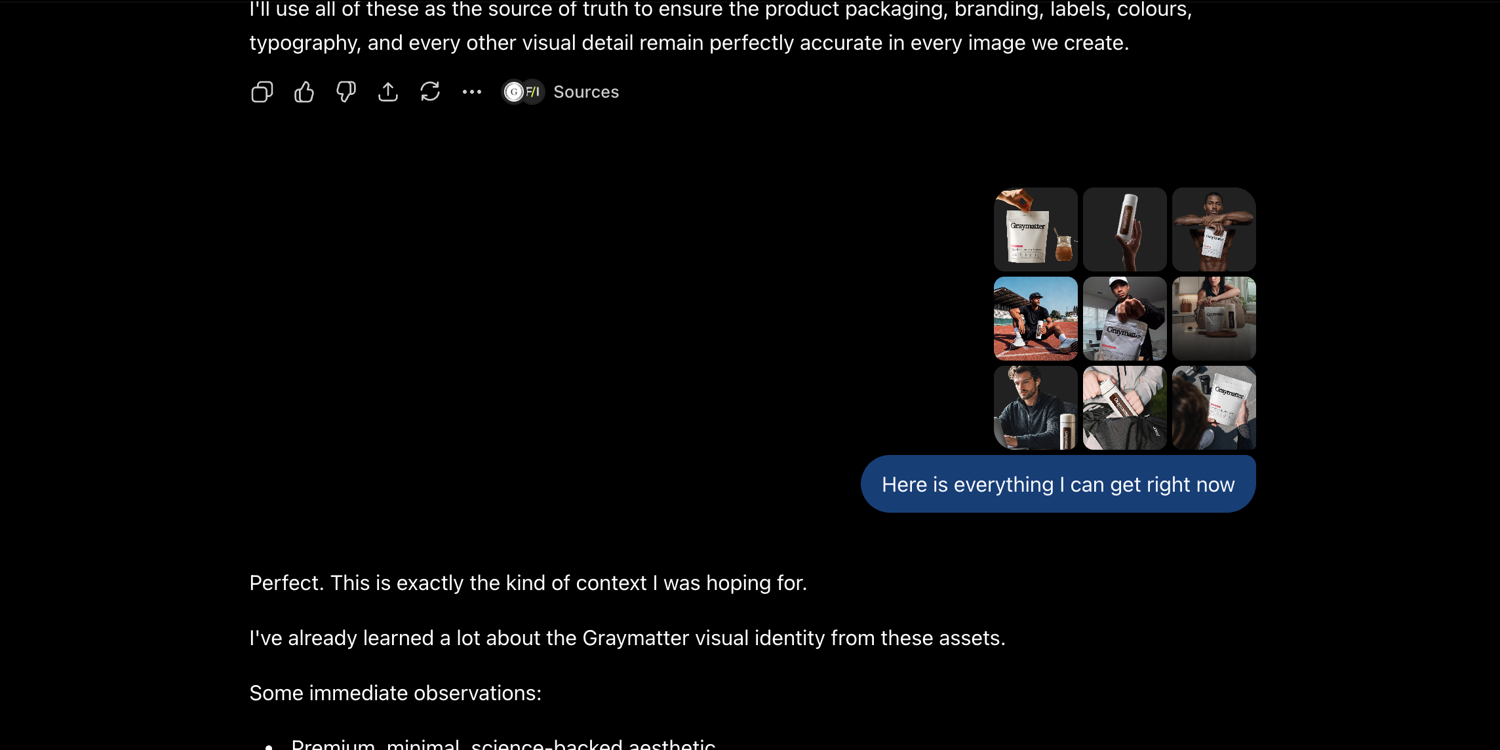
Task: Open the shirtless man holding pouch image
Action: click(x=1214, y=229)
